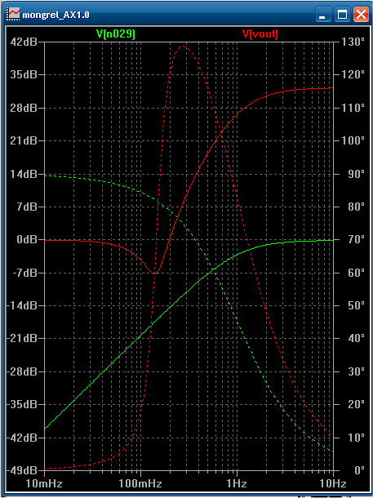Click the -21dB left axis label

click(21, 338)
